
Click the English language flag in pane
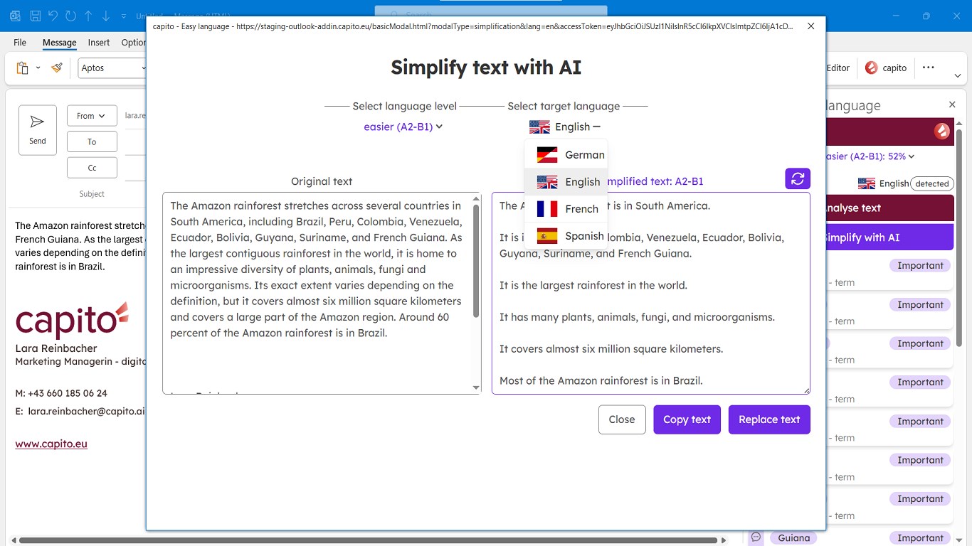867,183
